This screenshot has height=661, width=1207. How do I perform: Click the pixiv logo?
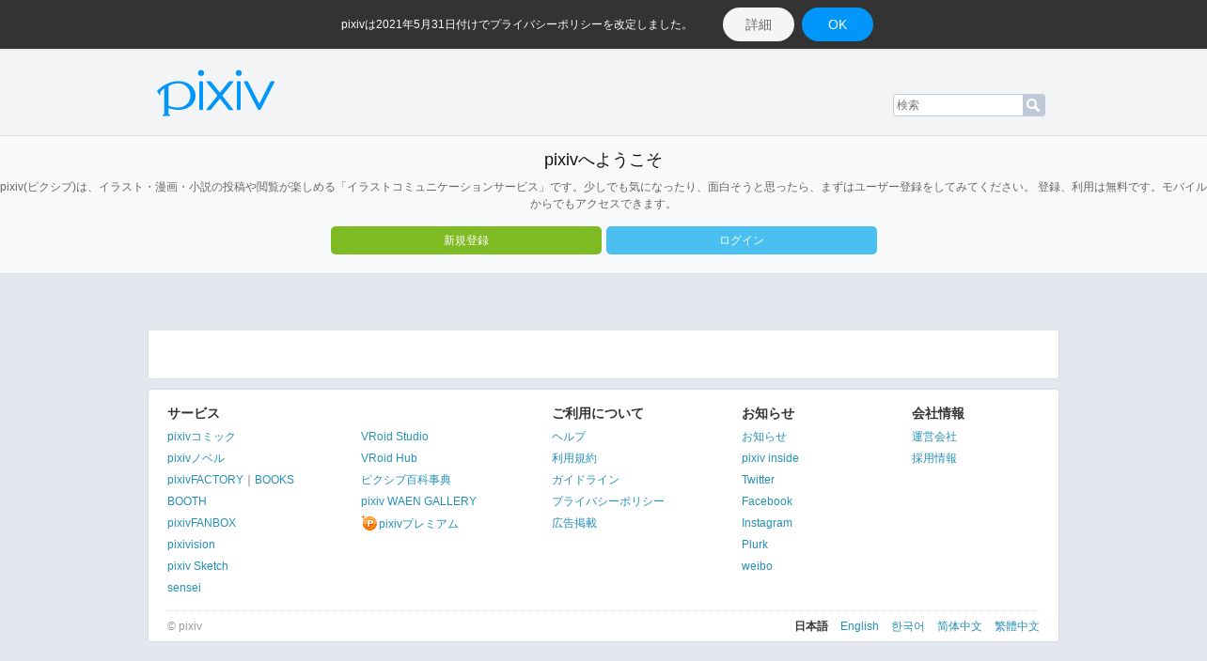click(215, 93)
